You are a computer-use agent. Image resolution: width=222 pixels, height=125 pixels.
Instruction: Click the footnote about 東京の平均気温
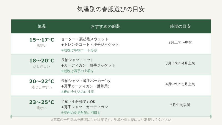pyautogui.click(x=111, y=120)
